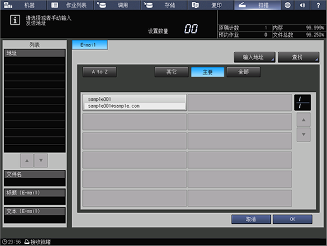Click the 1/1 page indicator
The height and width of the screenshot is (246, 327).
point(302,103)
